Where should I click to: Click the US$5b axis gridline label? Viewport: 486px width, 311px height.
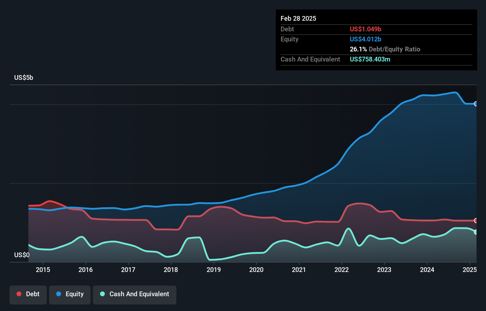point(24,77)
